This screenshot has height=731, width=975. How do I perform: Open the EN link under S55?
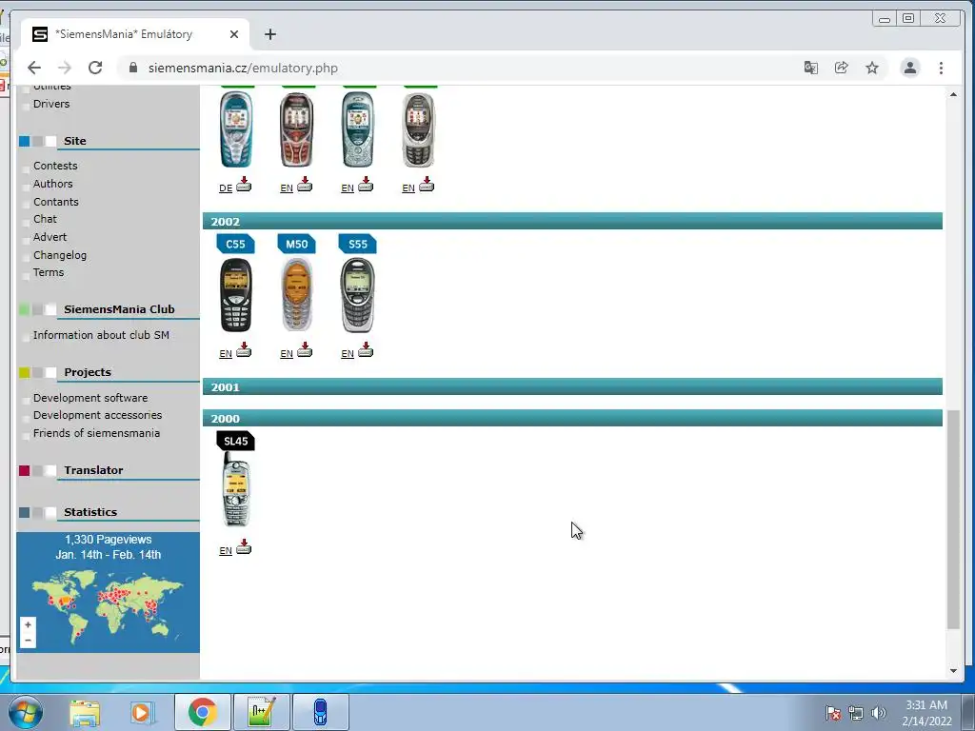[x=348, y=354]
